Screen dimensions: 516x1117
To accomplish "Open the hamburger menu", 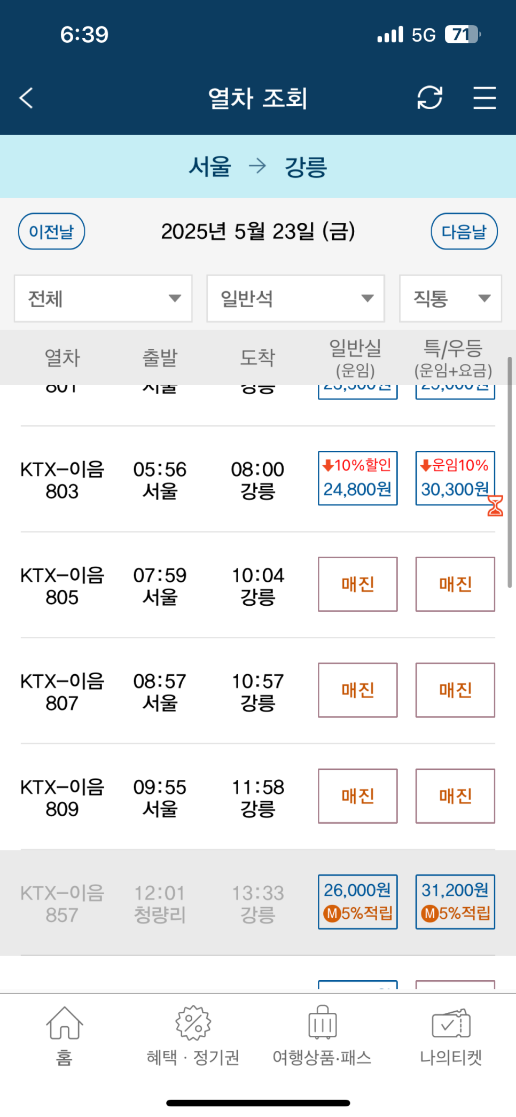I will coord(484,98).
